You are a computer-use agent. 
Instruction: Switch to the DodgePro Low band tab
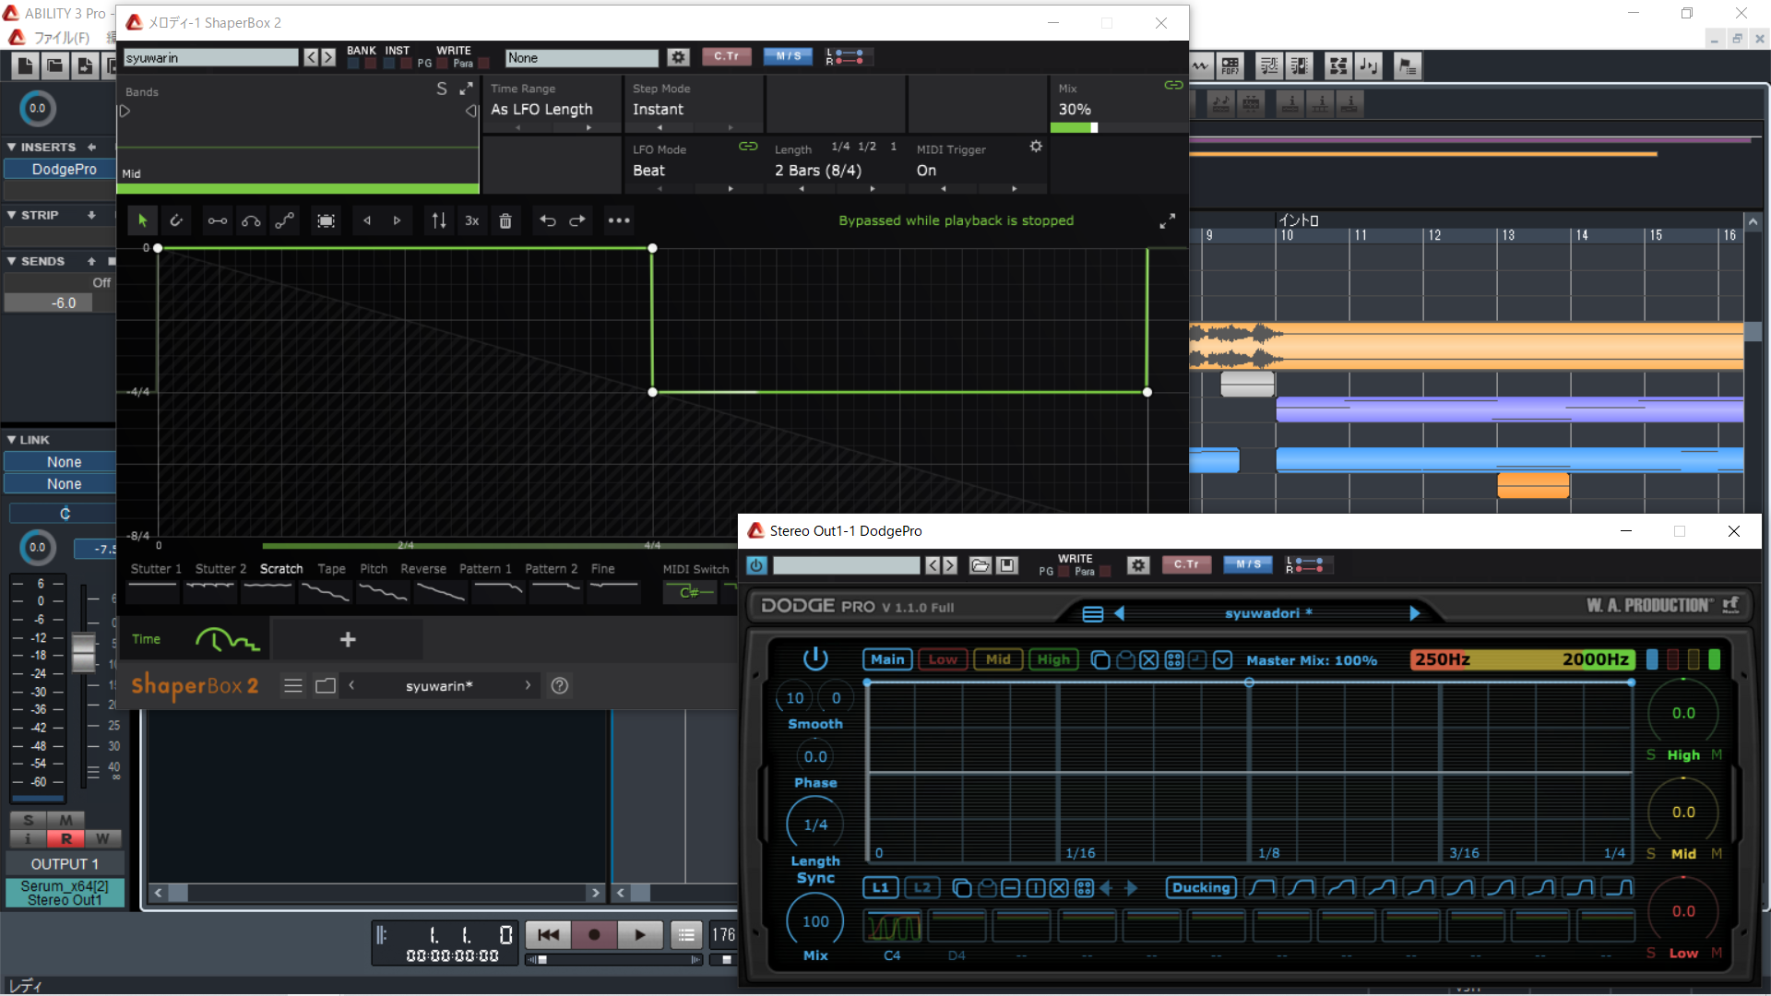(x=943, y=659)
